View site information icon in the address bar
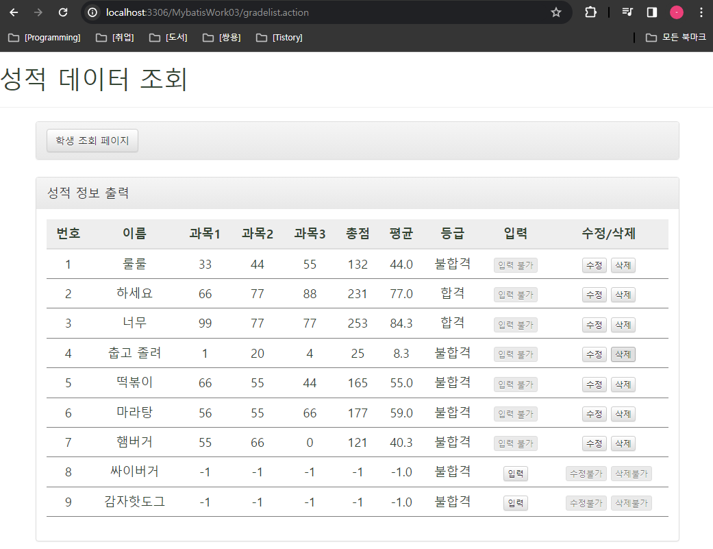The height and width of the screenshot is (549, 713). [x=92, y=12]
